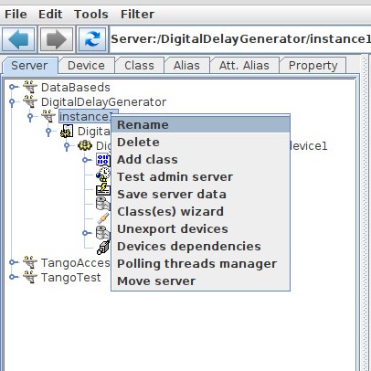Choose Delete from the context menu
The width and height of the screenshot is (371, 371).
(x=200, y=143)
